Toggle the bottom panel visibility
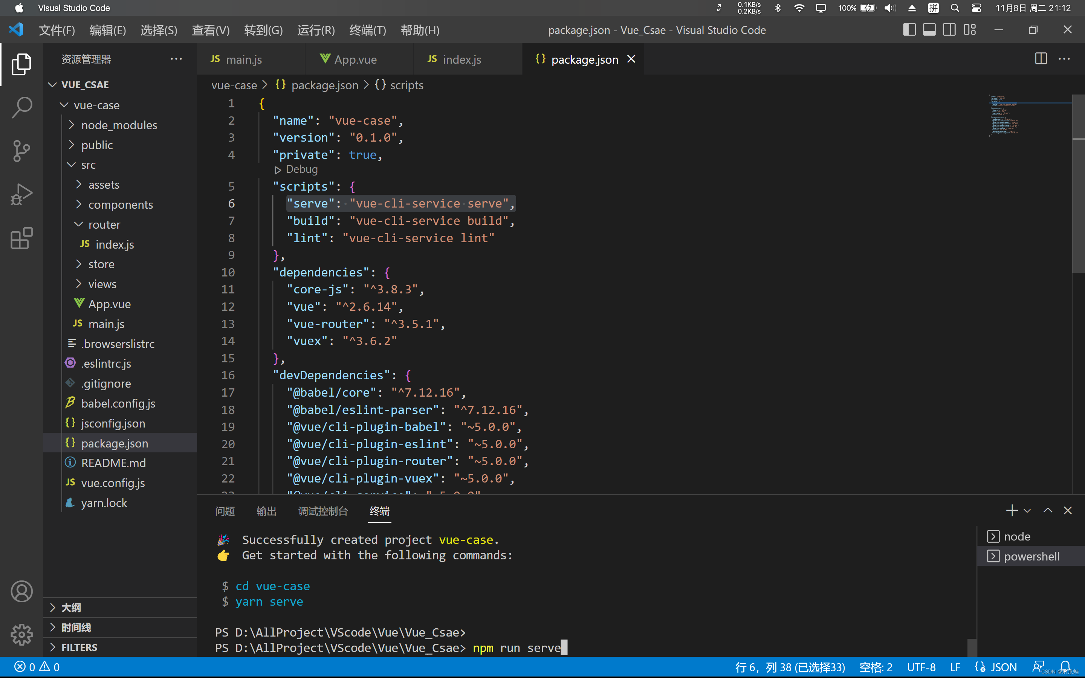 click(929, 30)
